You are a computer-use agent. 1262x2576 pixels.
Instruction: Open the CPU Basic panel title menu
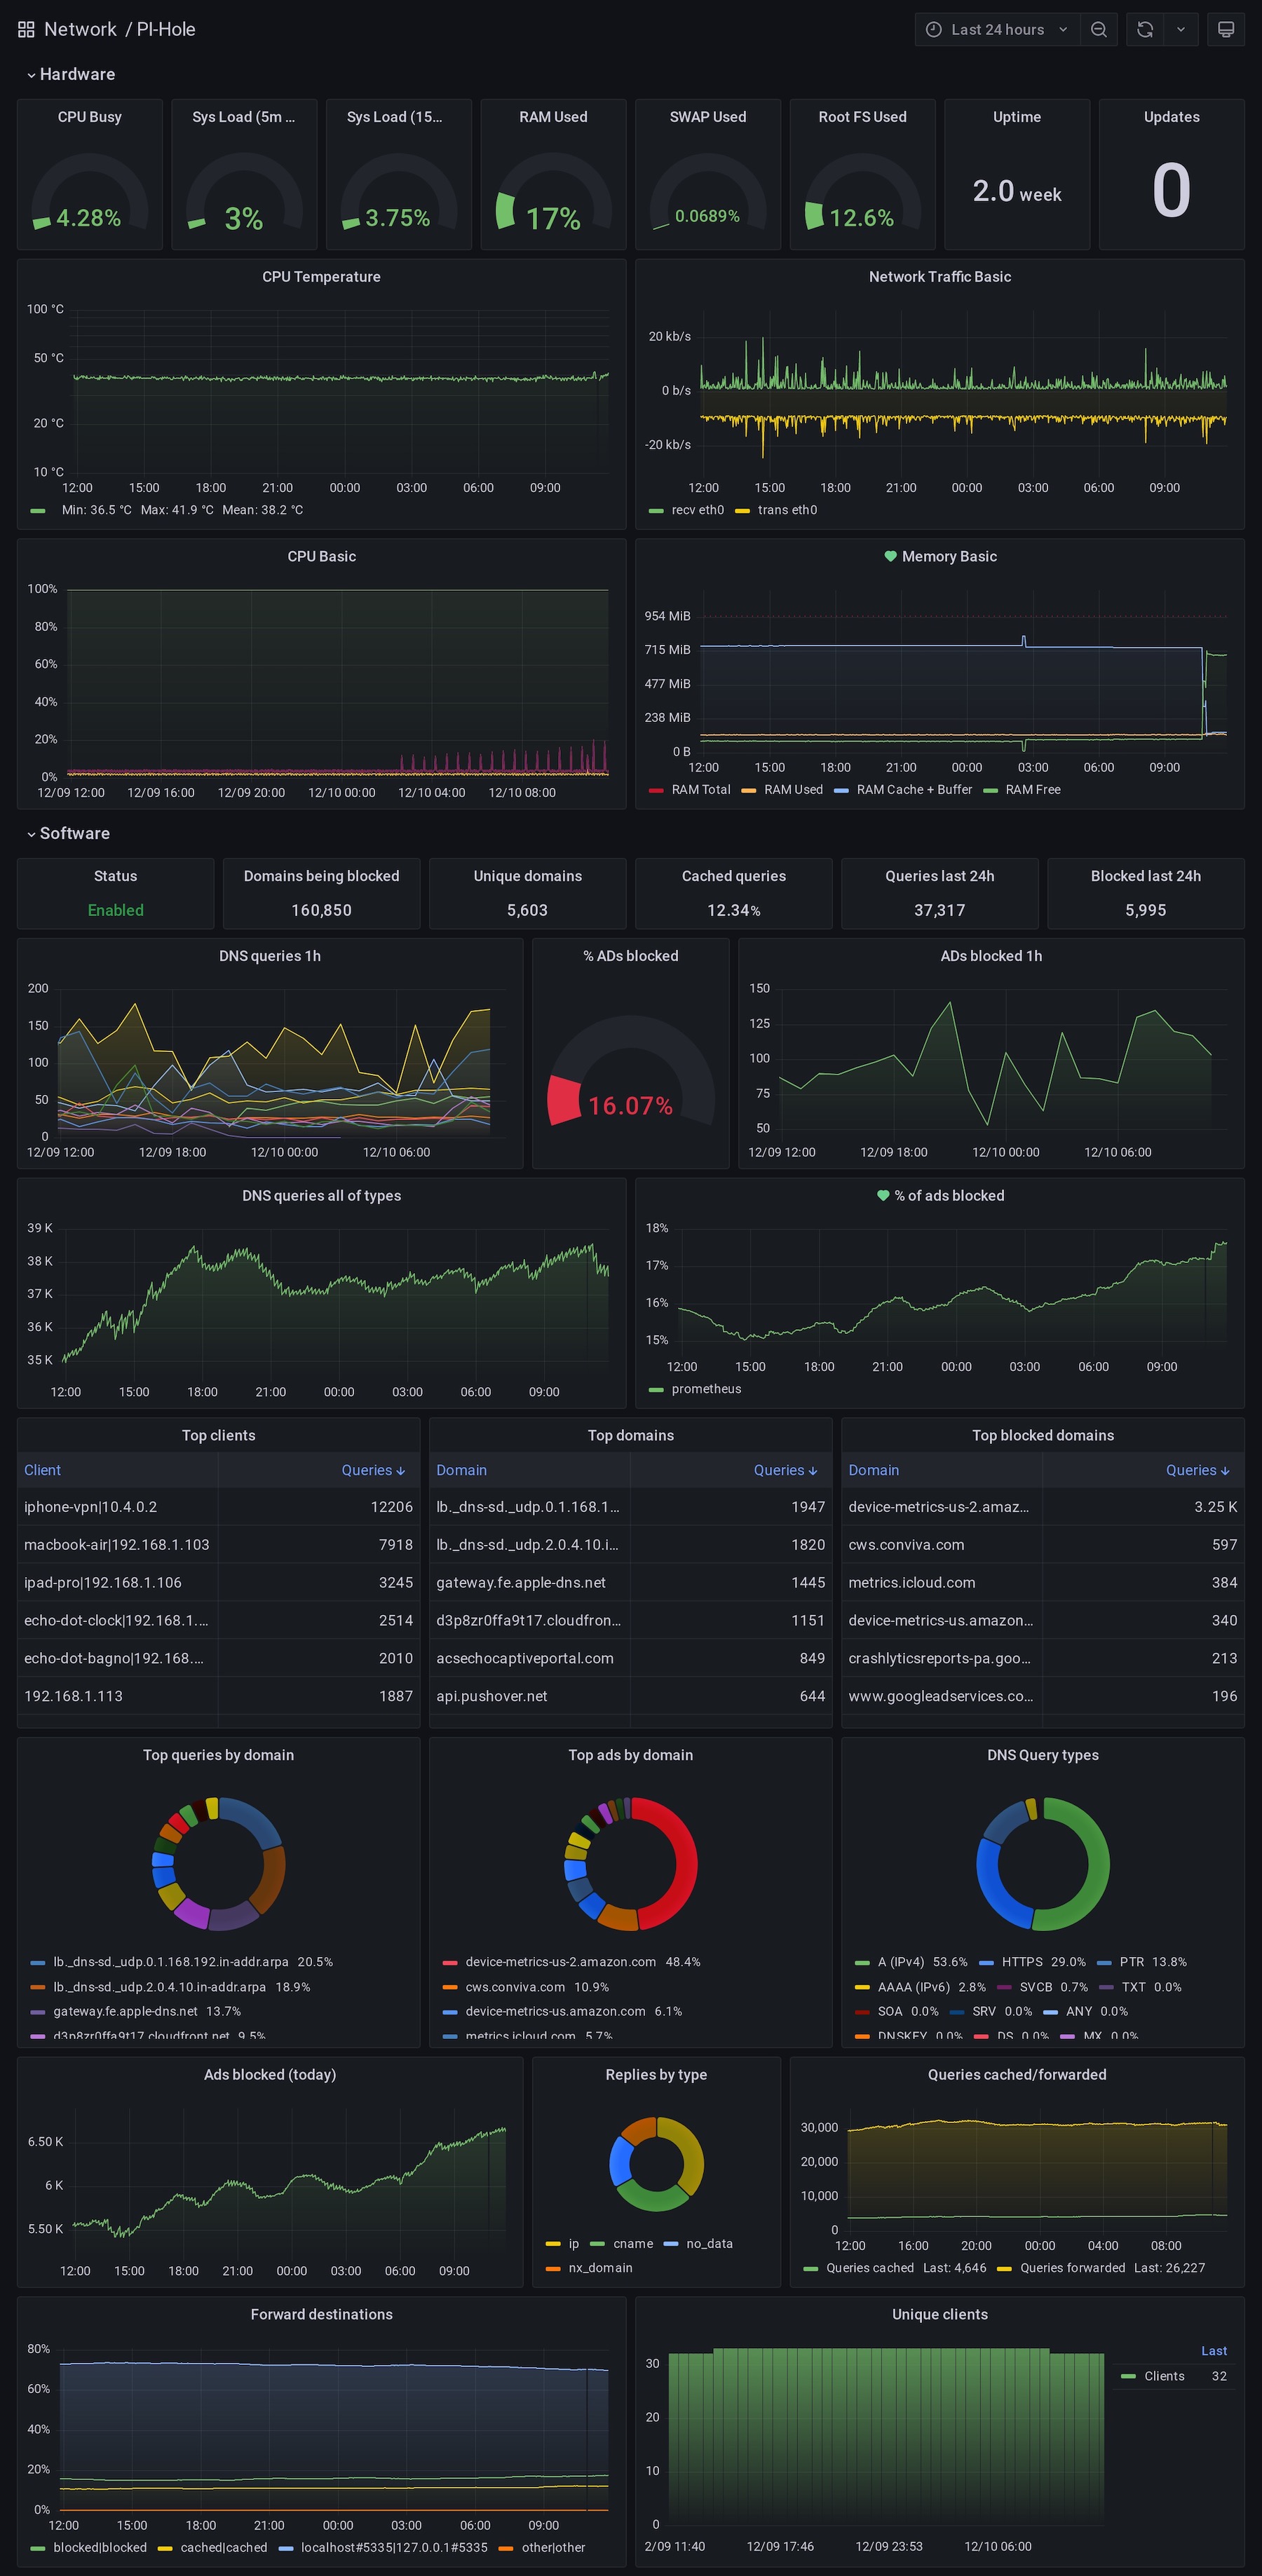pos(321,556)
